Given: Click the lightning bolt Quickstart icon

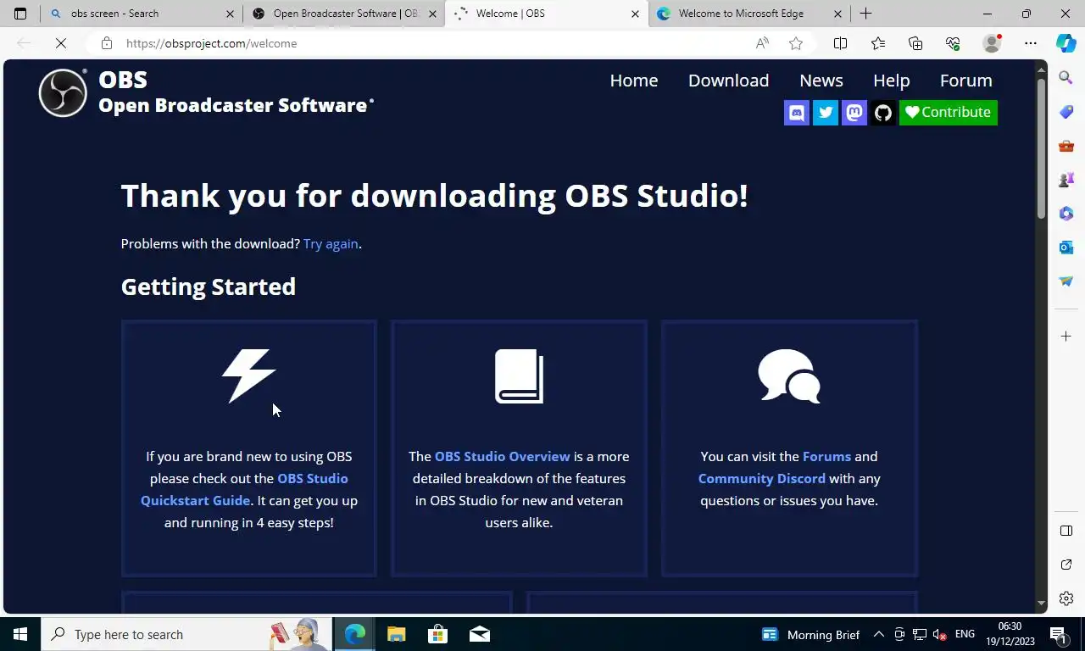Looking at the screenshot, I should (x=248, y=376).
